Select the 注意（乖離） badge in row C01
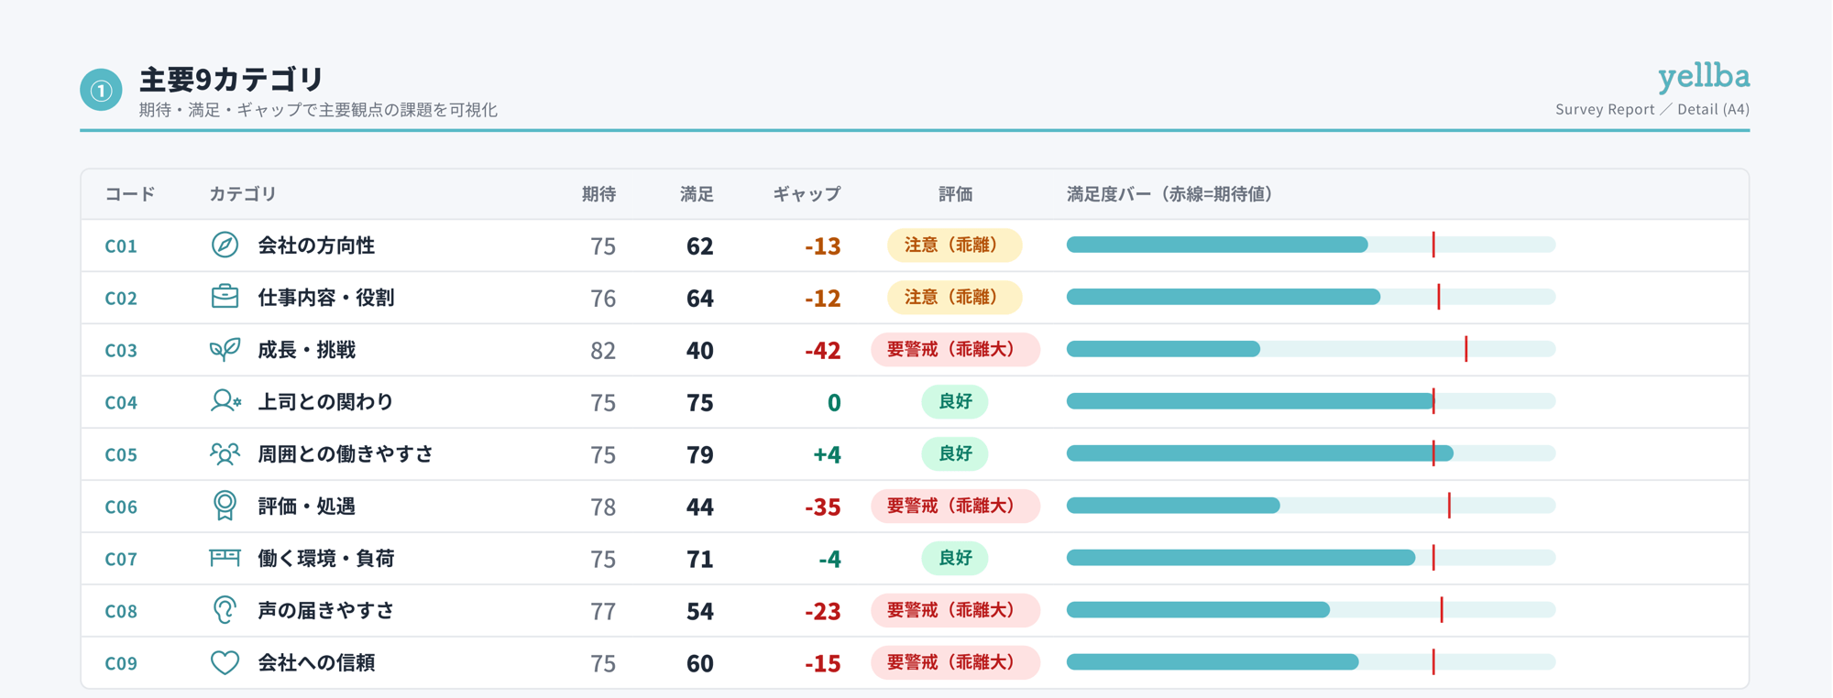The image size is (1833, 698). [x=954, y=245]
